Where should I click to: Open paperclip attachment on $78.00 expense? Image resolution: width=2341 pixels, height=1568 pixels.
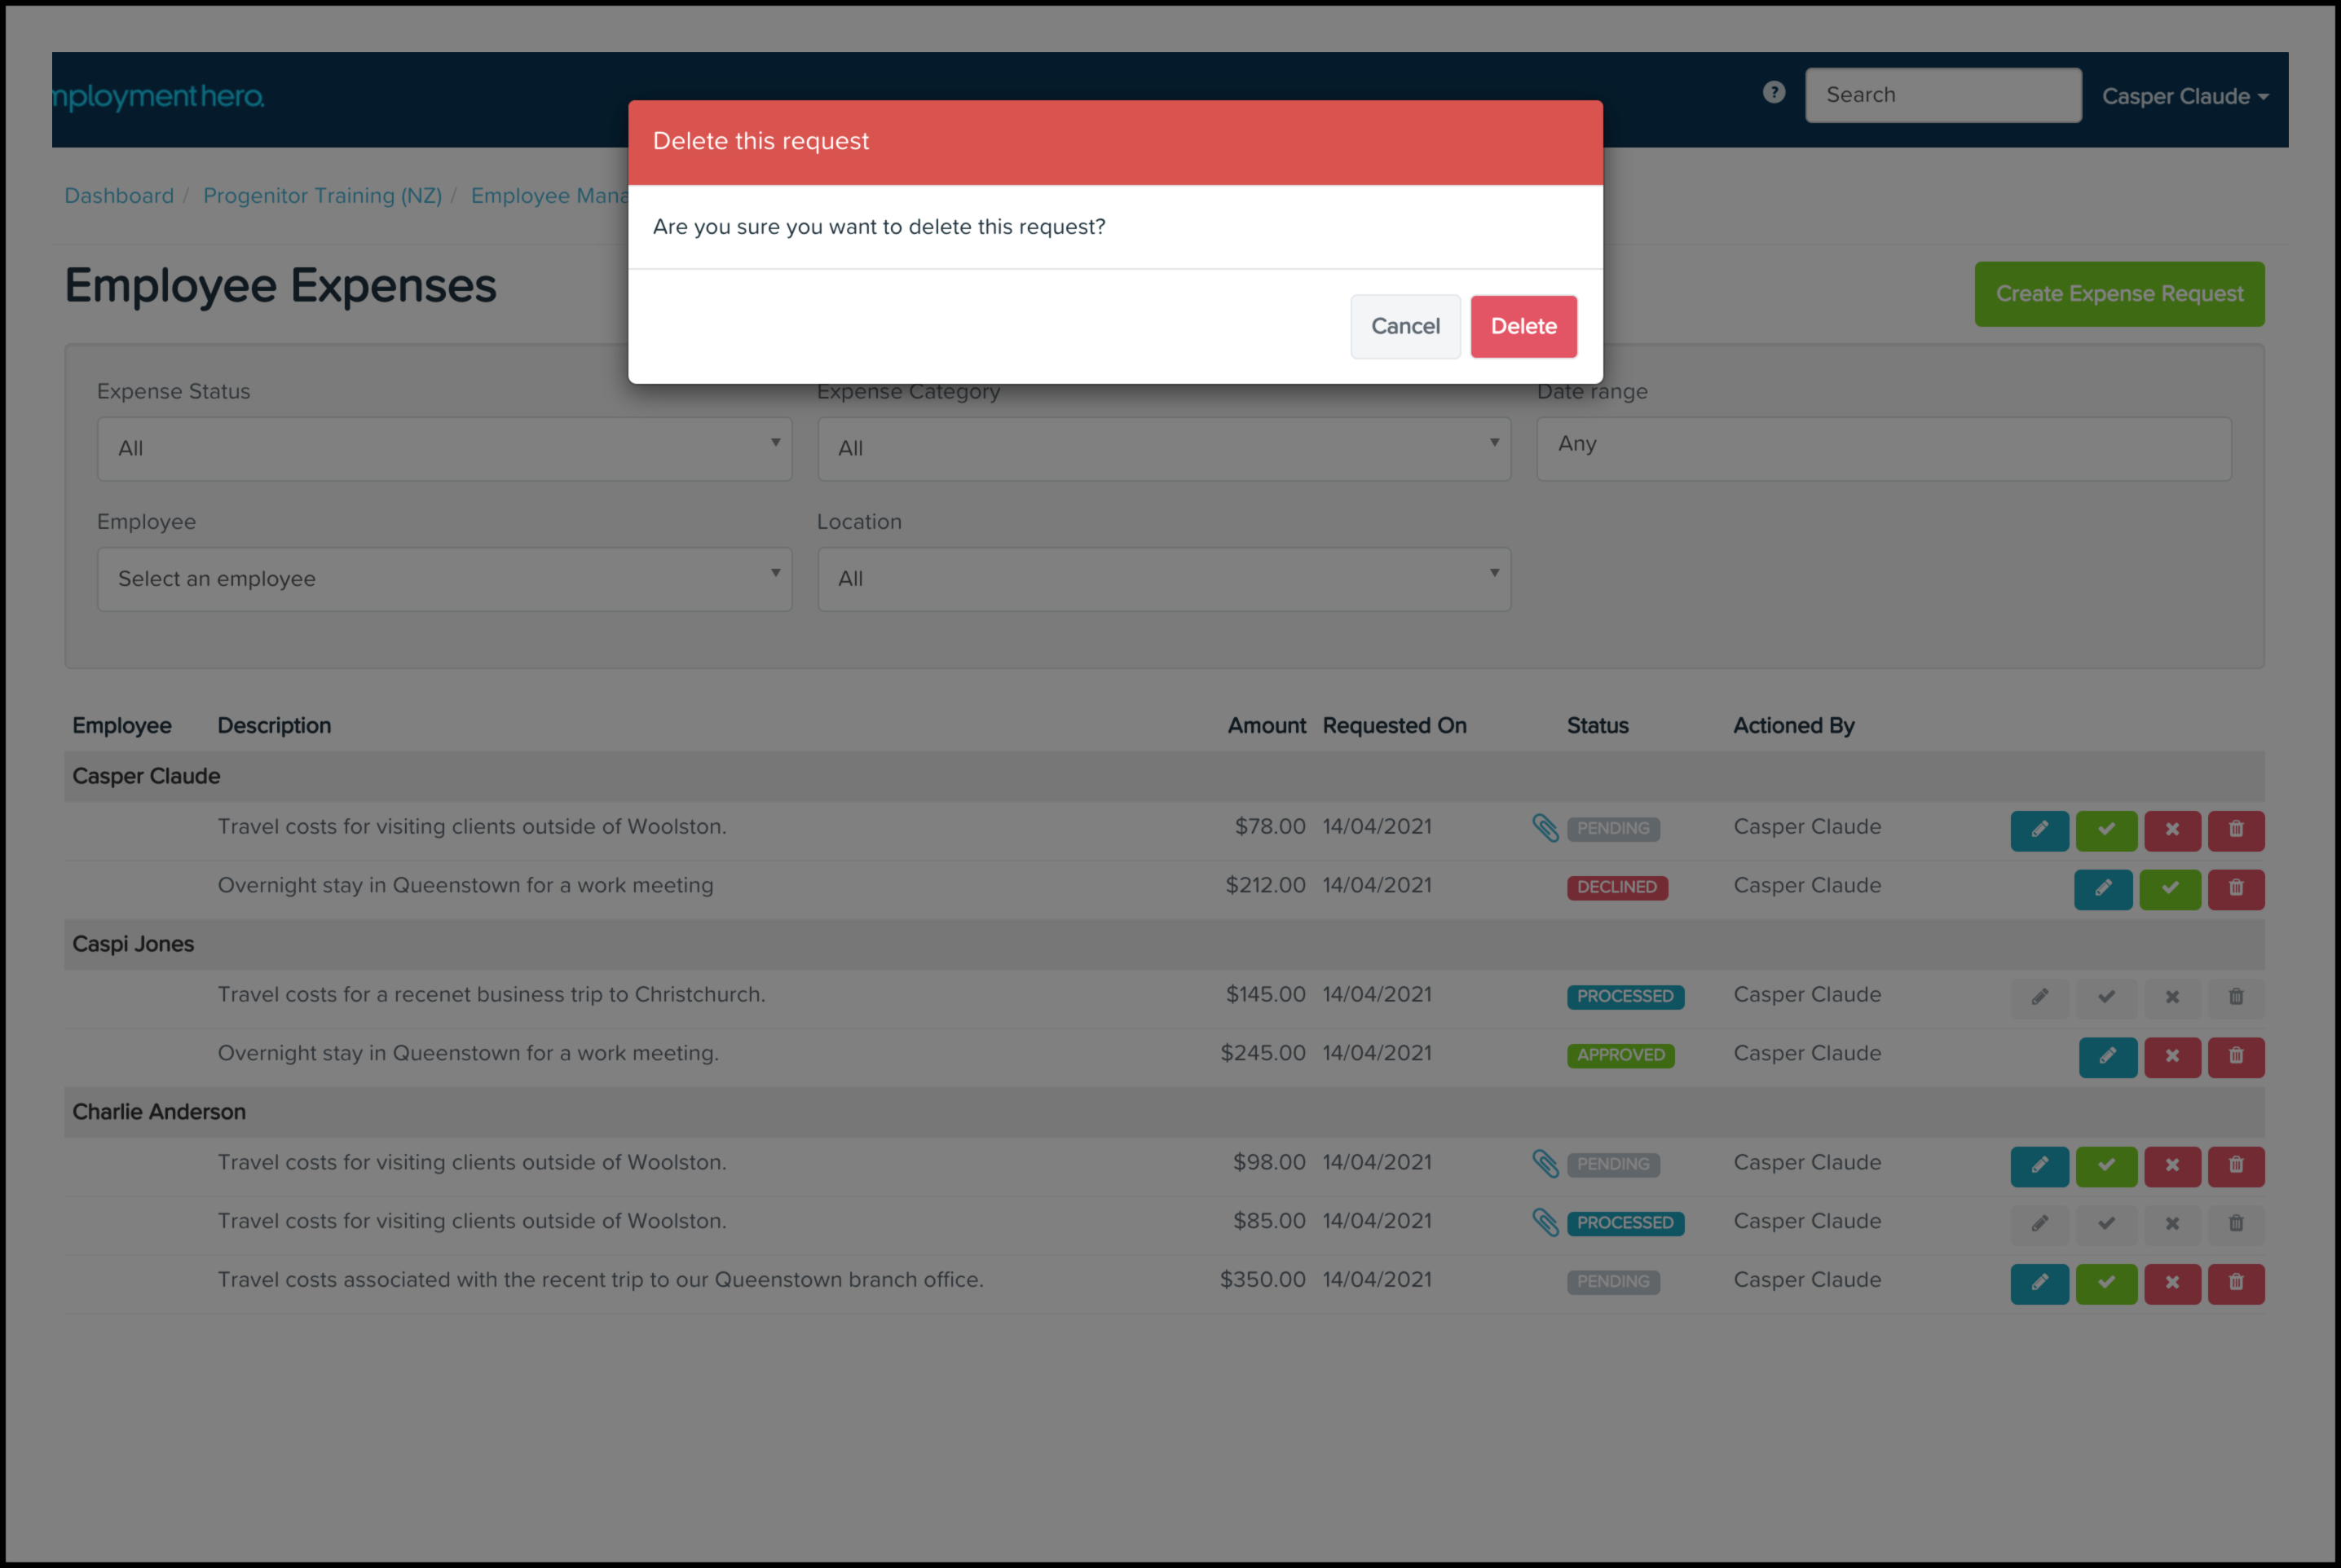(x=1545, y=828)
